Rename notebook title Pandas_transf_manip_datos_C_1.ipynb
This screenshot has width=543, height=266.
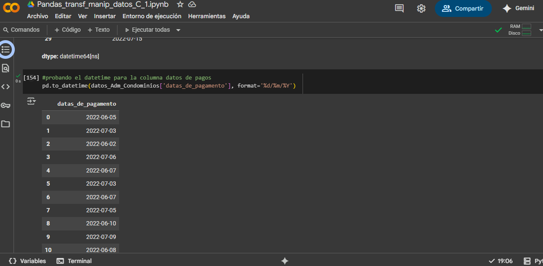pyautogui.click(x=104, y=4)
